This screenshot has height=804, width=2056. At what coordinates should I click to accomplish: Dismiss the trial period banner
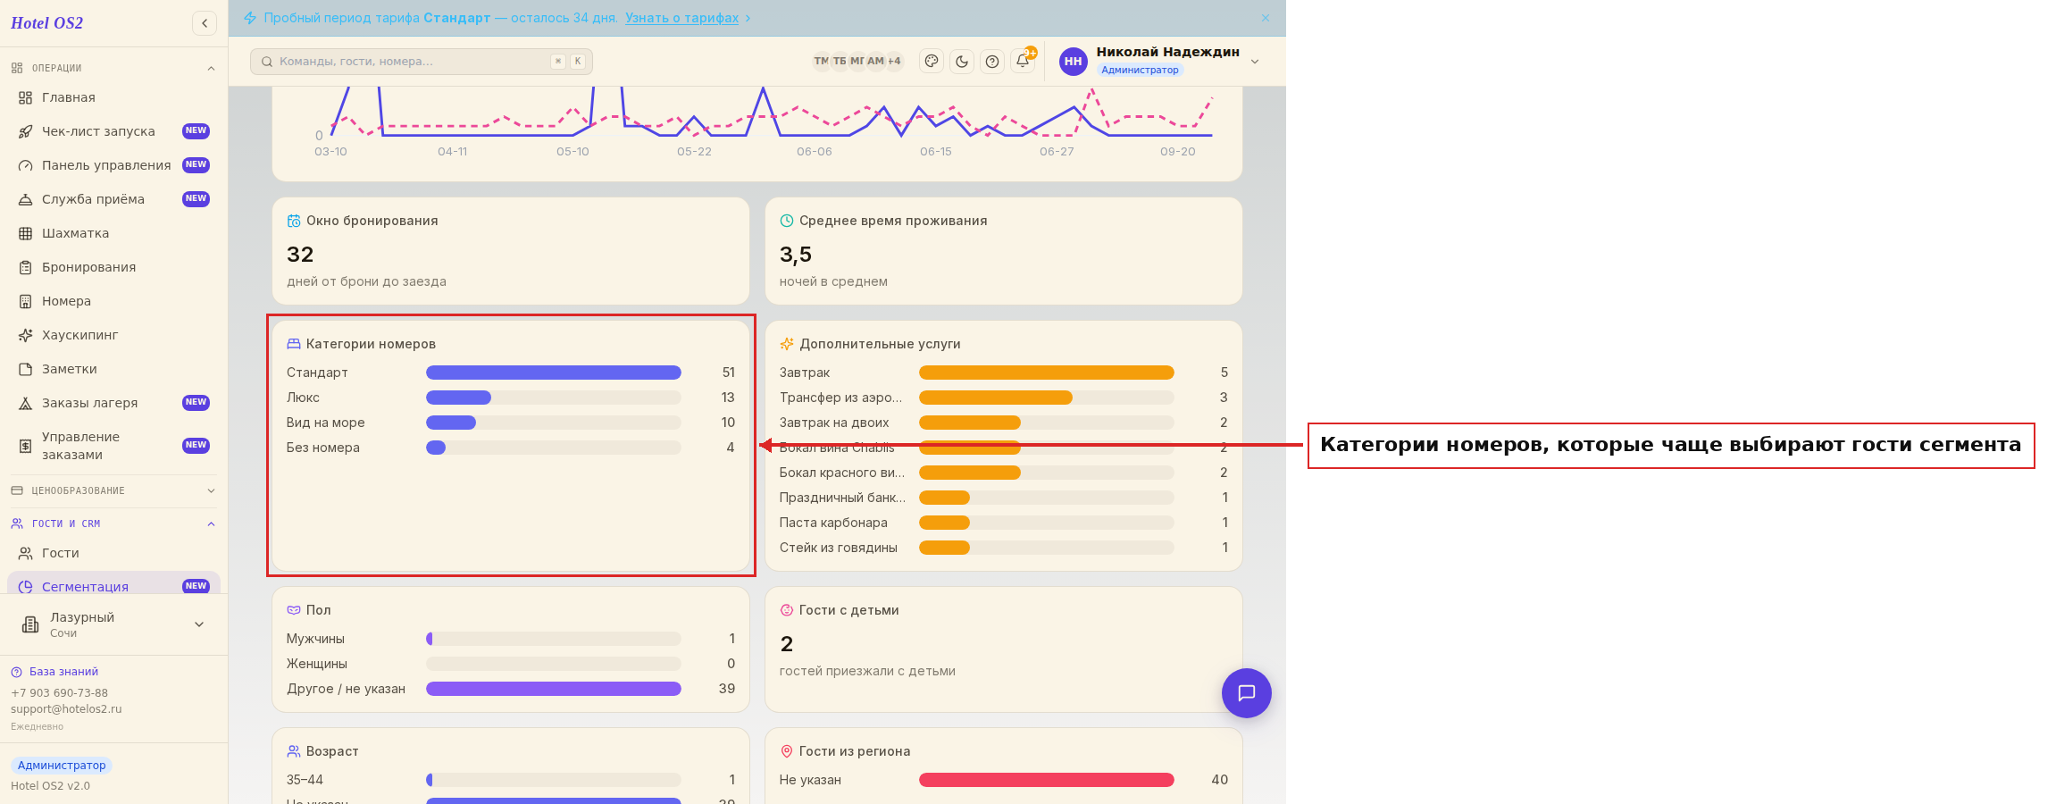tap(1266, 18)
